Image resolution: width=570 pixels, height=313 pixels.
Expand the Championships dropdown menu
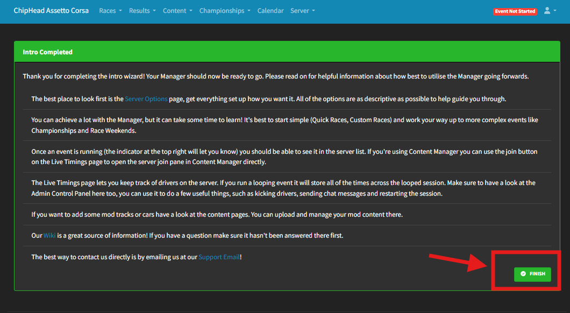click(225, 11)
